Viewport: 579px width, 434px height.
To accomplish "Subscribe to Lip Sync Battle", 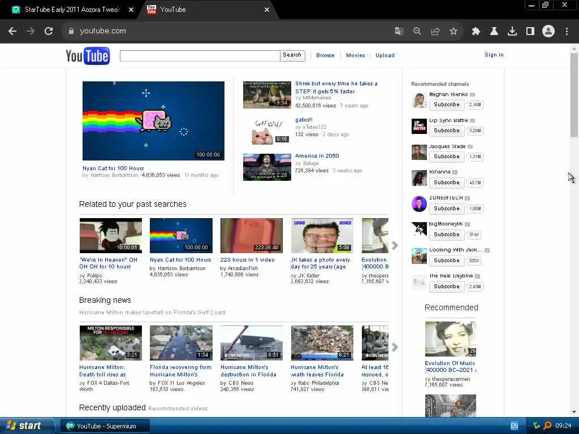I will pyautogui.click(x=447, y=131).
